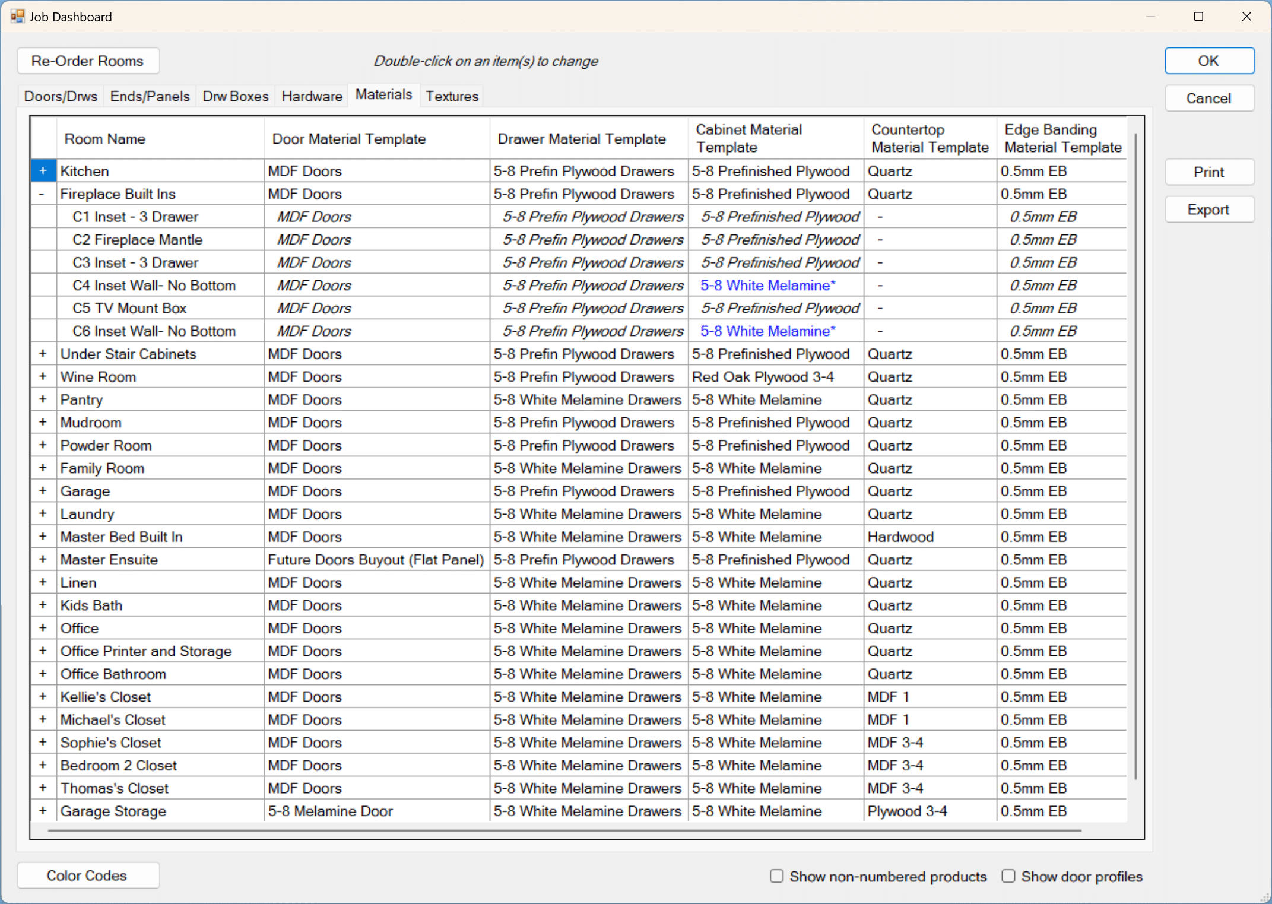This screenshot has width=1272, height=904.
Task: Double-click Kitchen Cabinet Material Template cell
Action: point(773,171)
